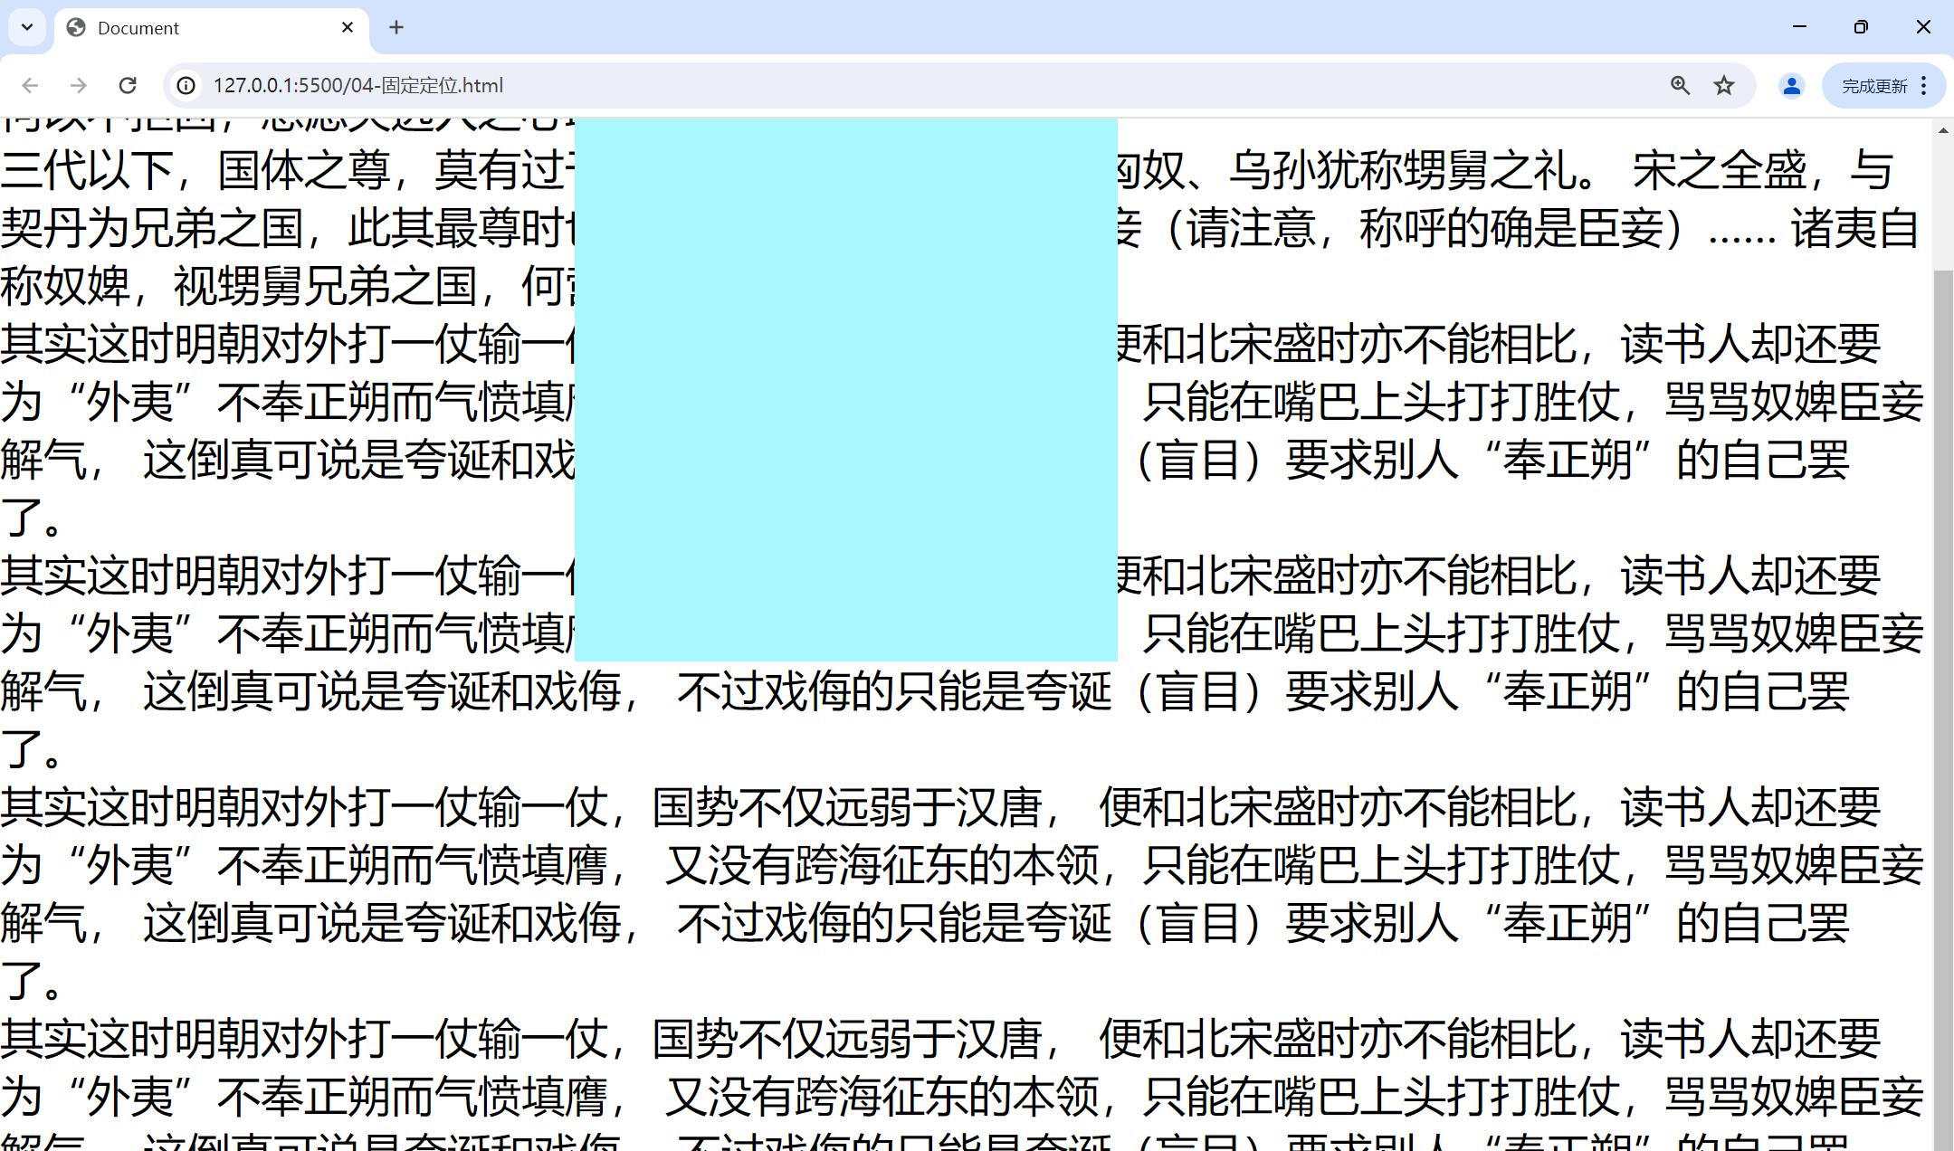Open the user profile avatar
This screenshot has height=1151, width=1954.
click(x=1791, y=85)
